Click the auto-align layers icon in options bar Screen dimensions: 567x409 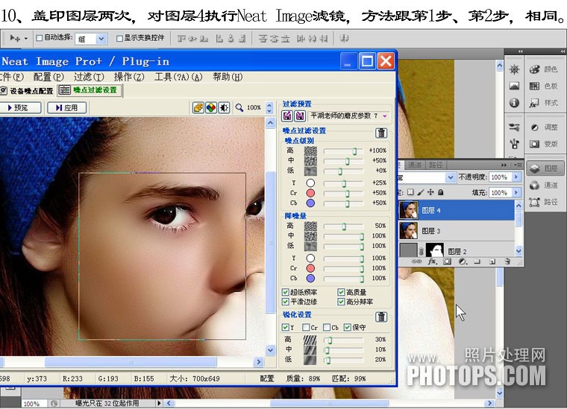click(x=344, y=38)
